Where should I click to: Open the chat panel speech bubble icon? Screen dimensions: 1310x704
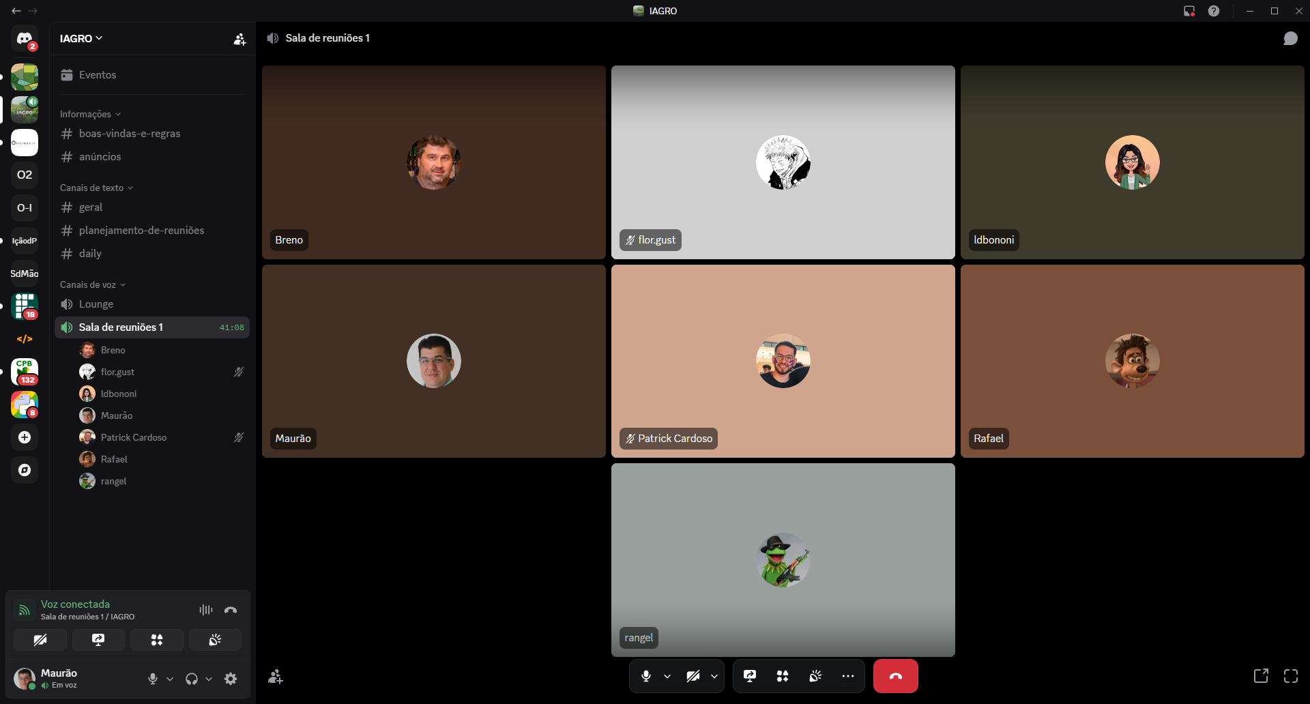pyautogui.click(x=1290, y=38)
